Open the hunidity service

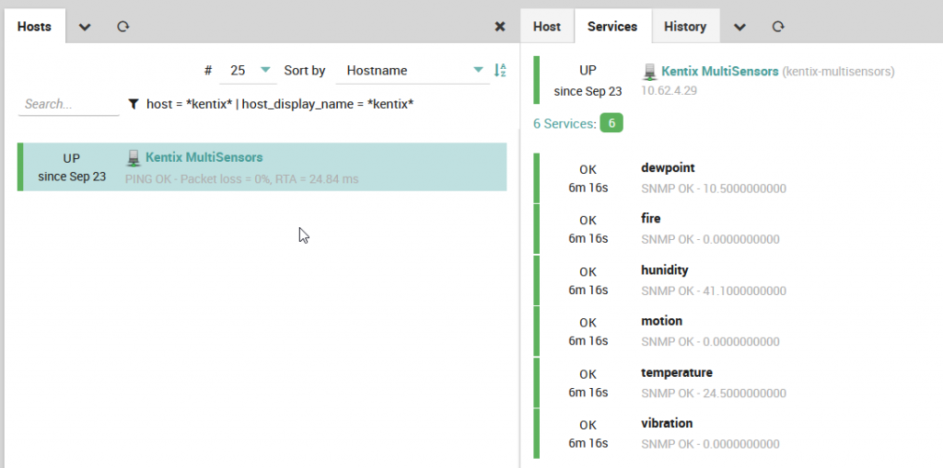point(665,269)
